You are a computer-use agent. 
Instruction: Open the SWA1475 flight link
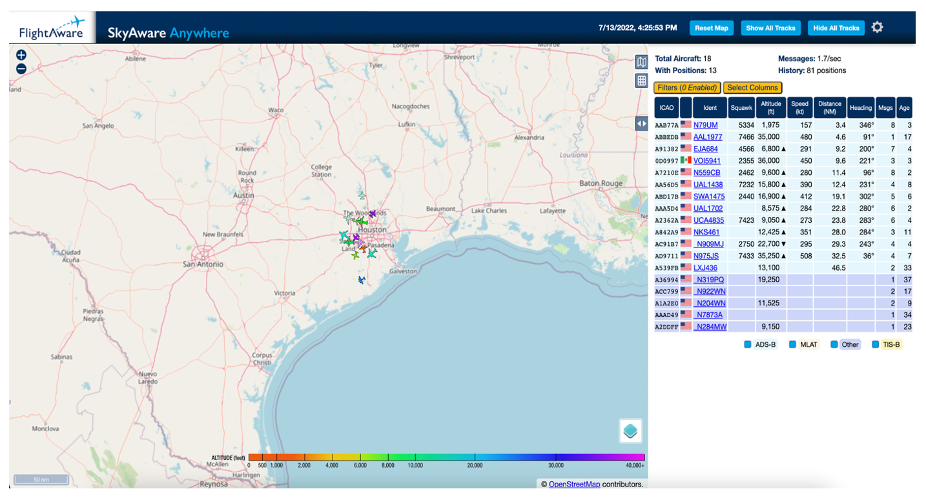709,196
